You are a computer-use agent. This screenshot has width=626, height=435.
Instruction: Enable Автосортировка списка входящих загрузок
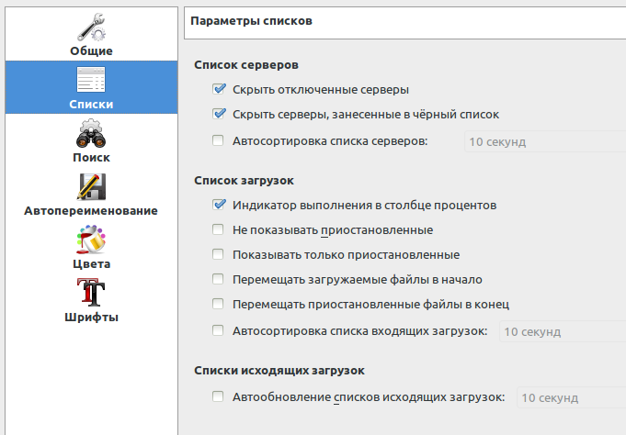218,330
